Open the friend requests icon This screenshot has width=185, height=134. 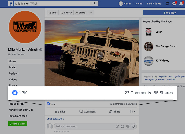[x=167, y=3]
